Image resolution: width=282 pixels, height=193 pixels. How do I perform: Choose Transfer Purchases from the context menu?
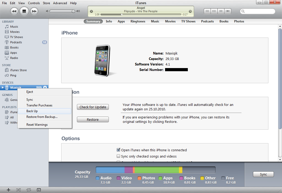tap(44, 105)
